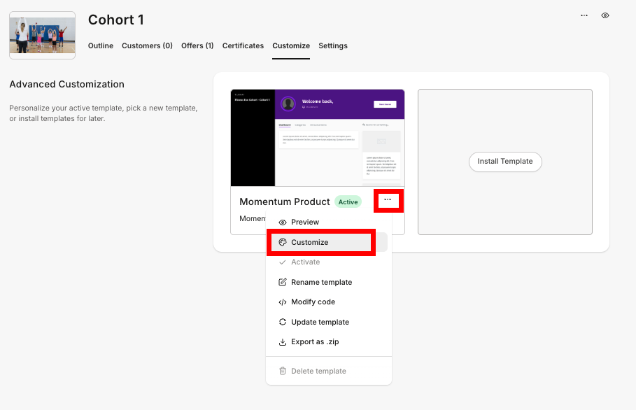Select Export as .zip option

[329, 342]
